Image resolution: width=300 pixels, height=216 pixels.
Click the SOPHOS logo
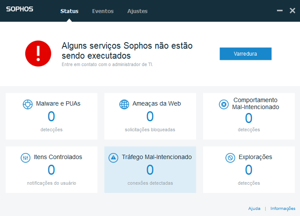[20, 9]
